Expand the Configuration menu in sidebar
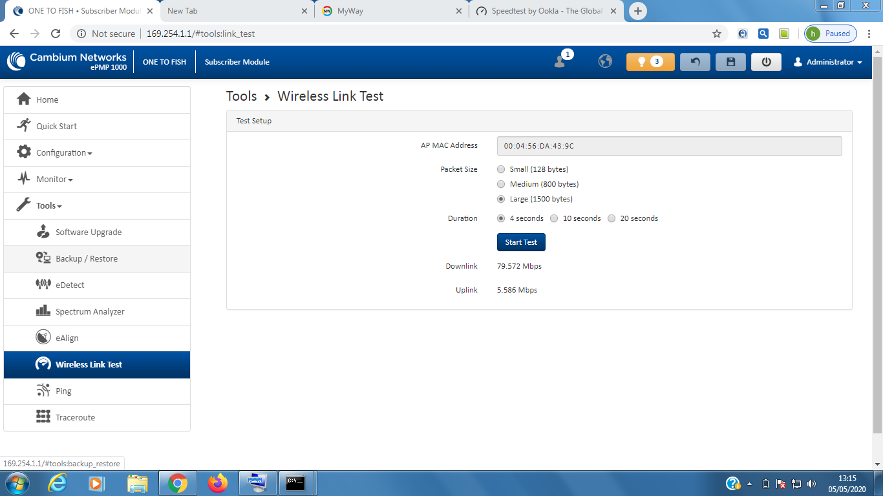The width and height of the screenshot is (883, 496). click(64, 153)
